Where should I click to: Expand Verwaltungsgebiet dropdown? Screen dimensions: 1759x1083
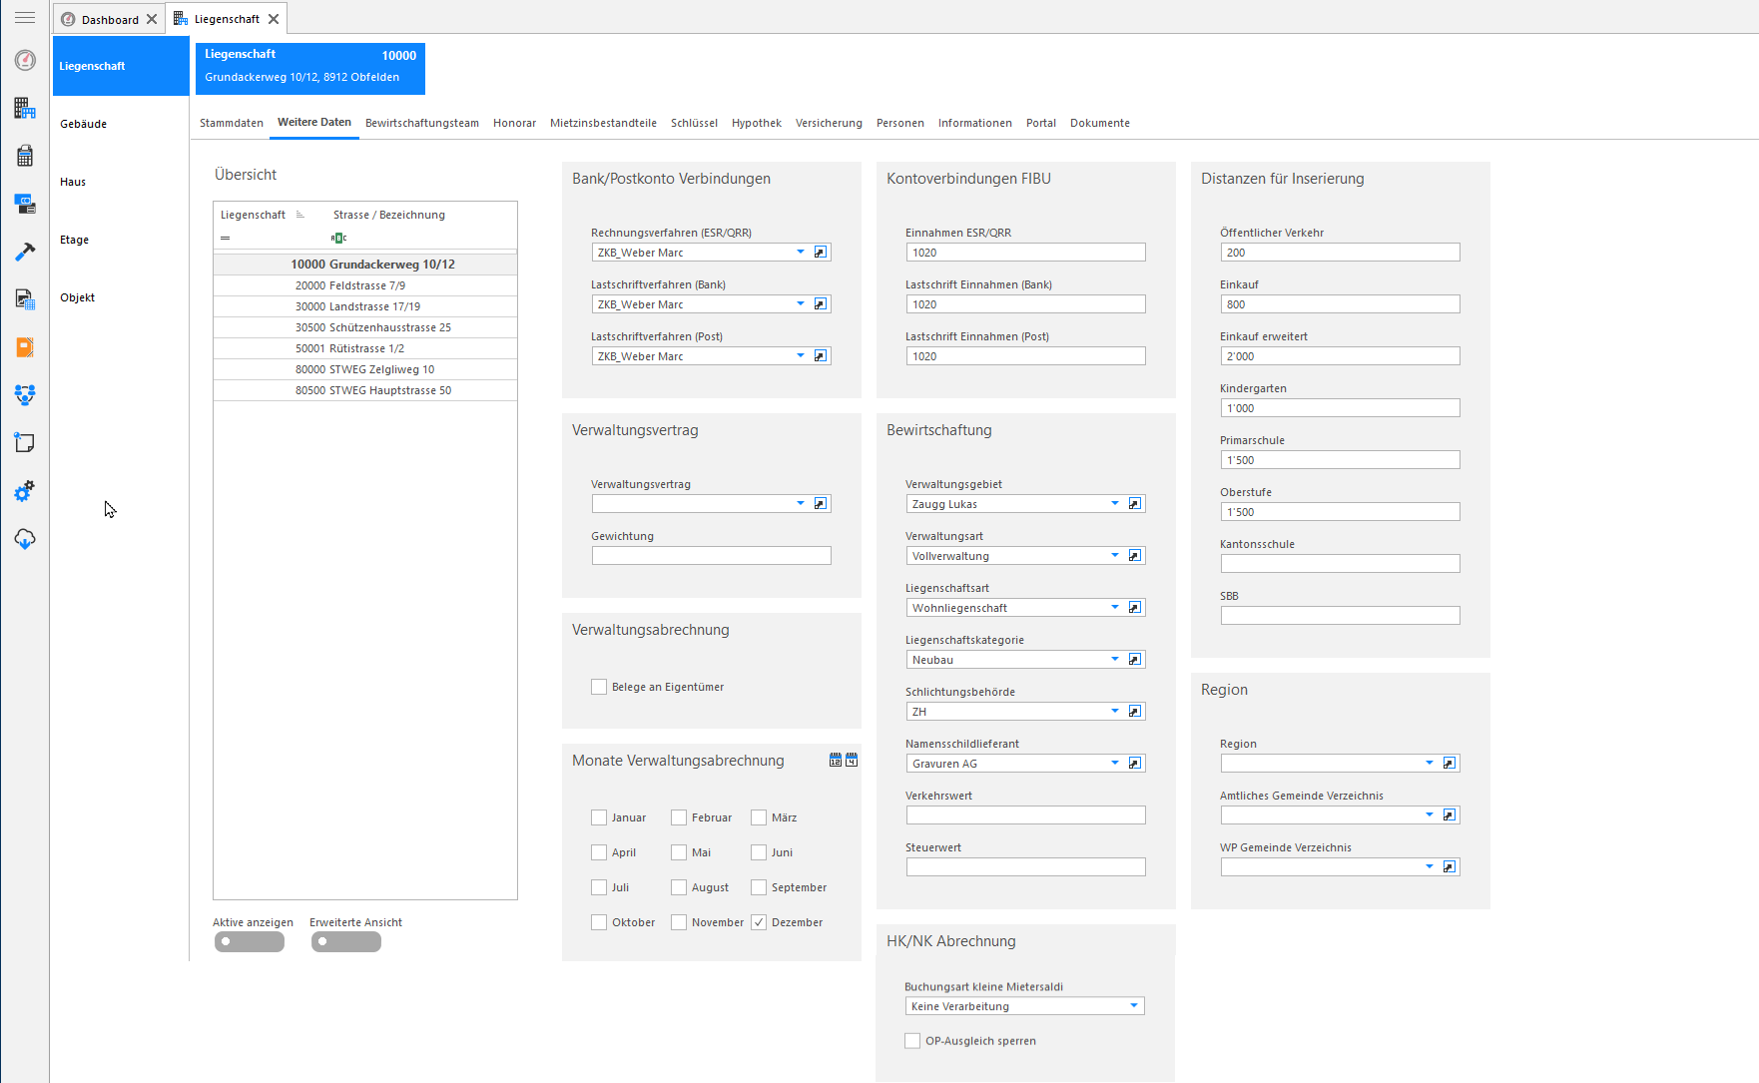point(1115,504)
